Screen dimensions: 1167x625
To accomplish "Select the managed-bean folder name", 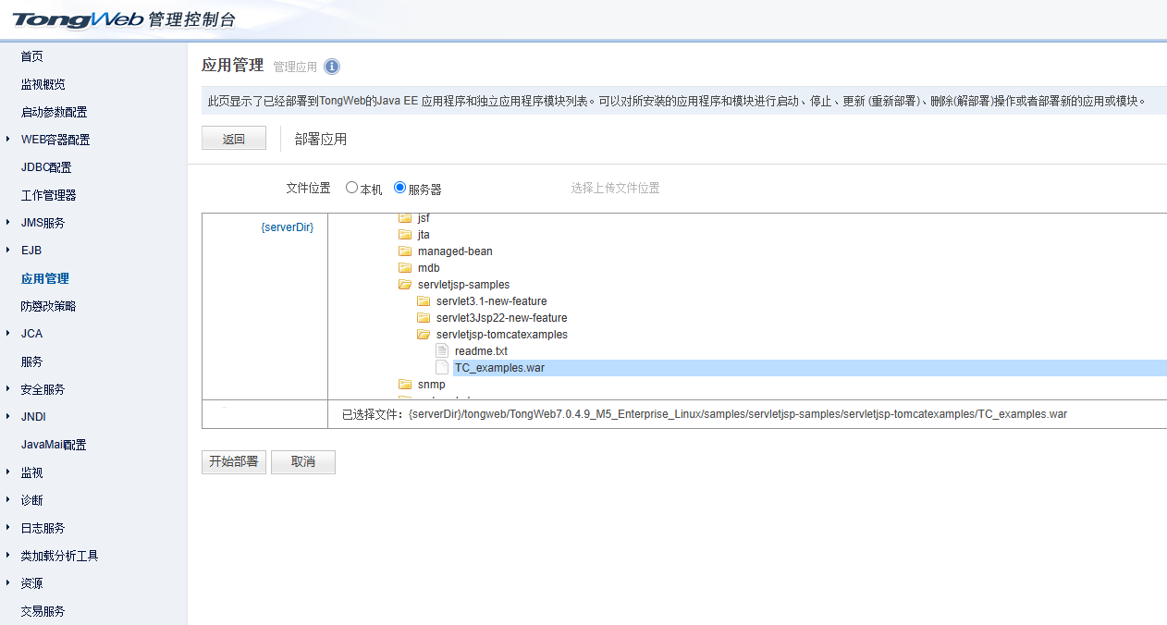I will pyautogui.click(x=455, y=251).
